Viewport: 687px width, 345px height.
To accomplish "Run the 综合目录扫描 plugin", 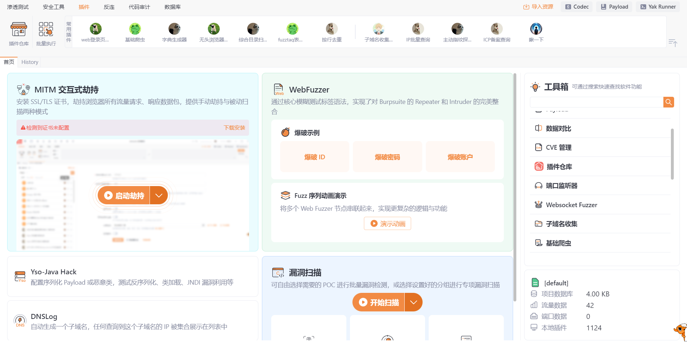I will pyautogui.click(x=253, y=32).
